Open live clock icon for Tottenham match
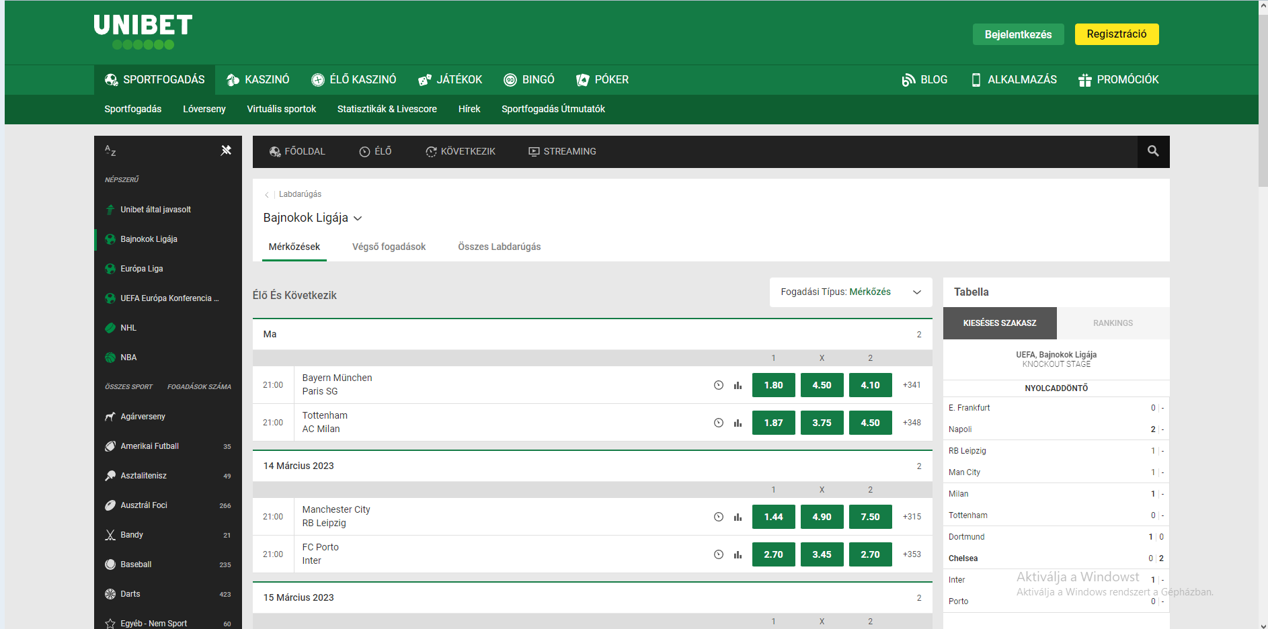Screen dimensions: 1268x629 pos(718,423)
